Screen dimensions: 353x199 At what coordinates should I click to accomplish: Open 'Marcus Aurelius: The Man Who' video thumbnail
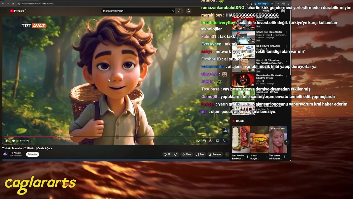[x=243, y=80]
